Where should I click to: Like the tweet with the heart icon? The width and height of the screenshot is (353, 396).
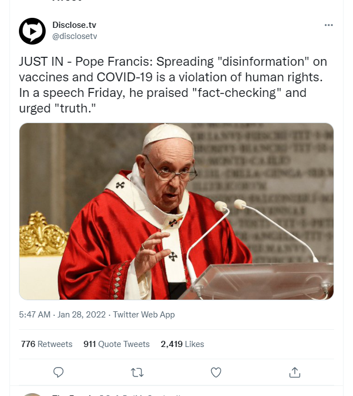(x=216, y=372)
